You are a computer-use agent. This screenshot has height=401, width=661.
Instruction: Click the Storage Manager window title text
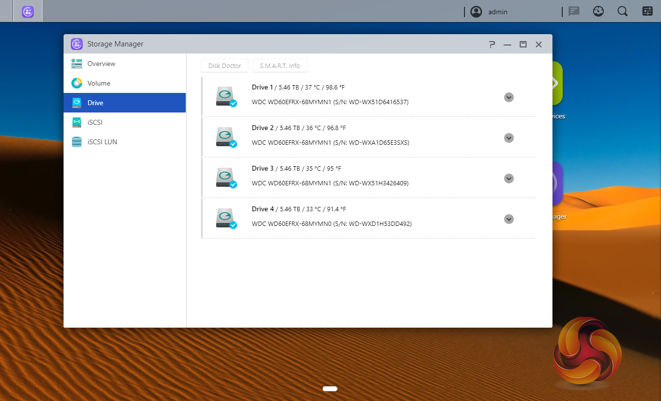tap(115, 44)
